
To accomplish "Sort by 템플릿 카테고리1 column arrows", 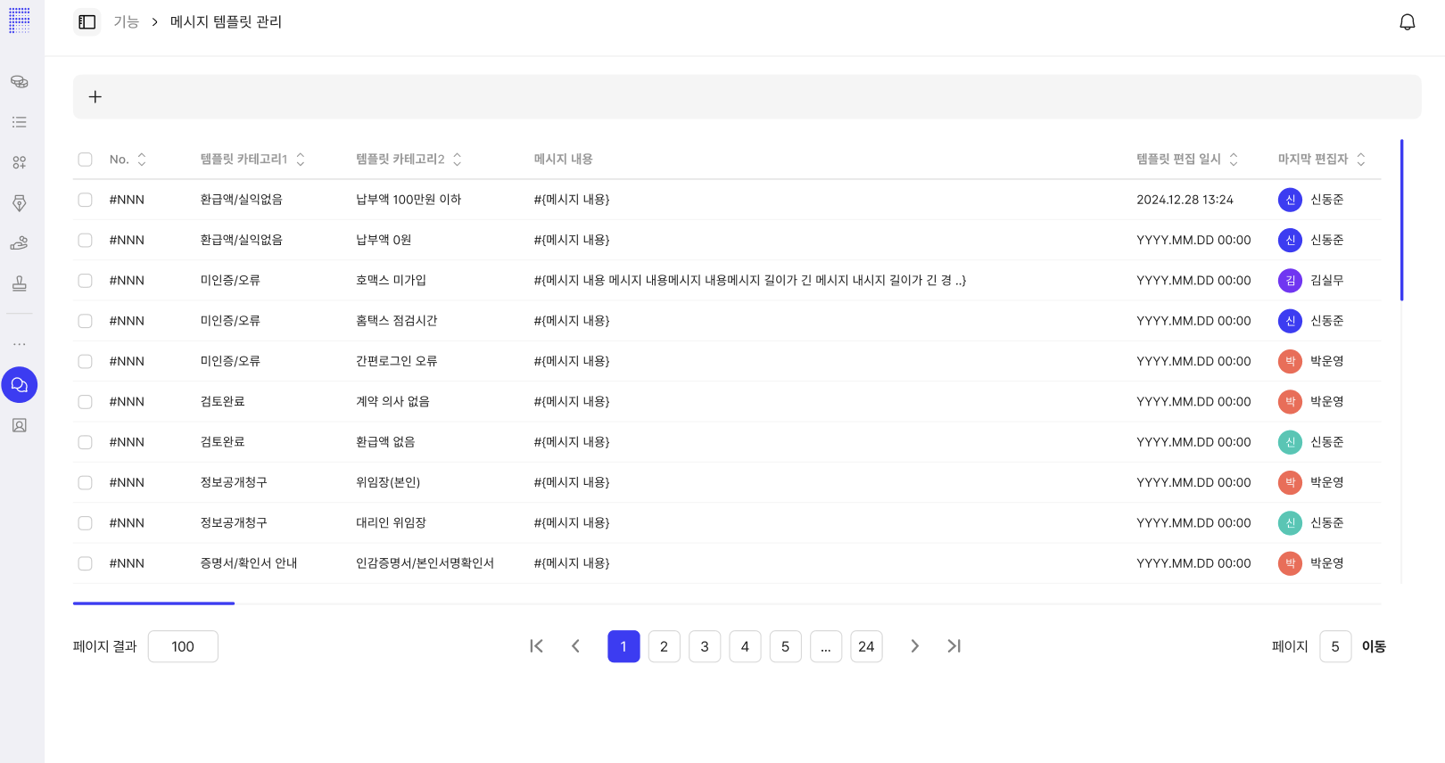I will coord(301,160).
